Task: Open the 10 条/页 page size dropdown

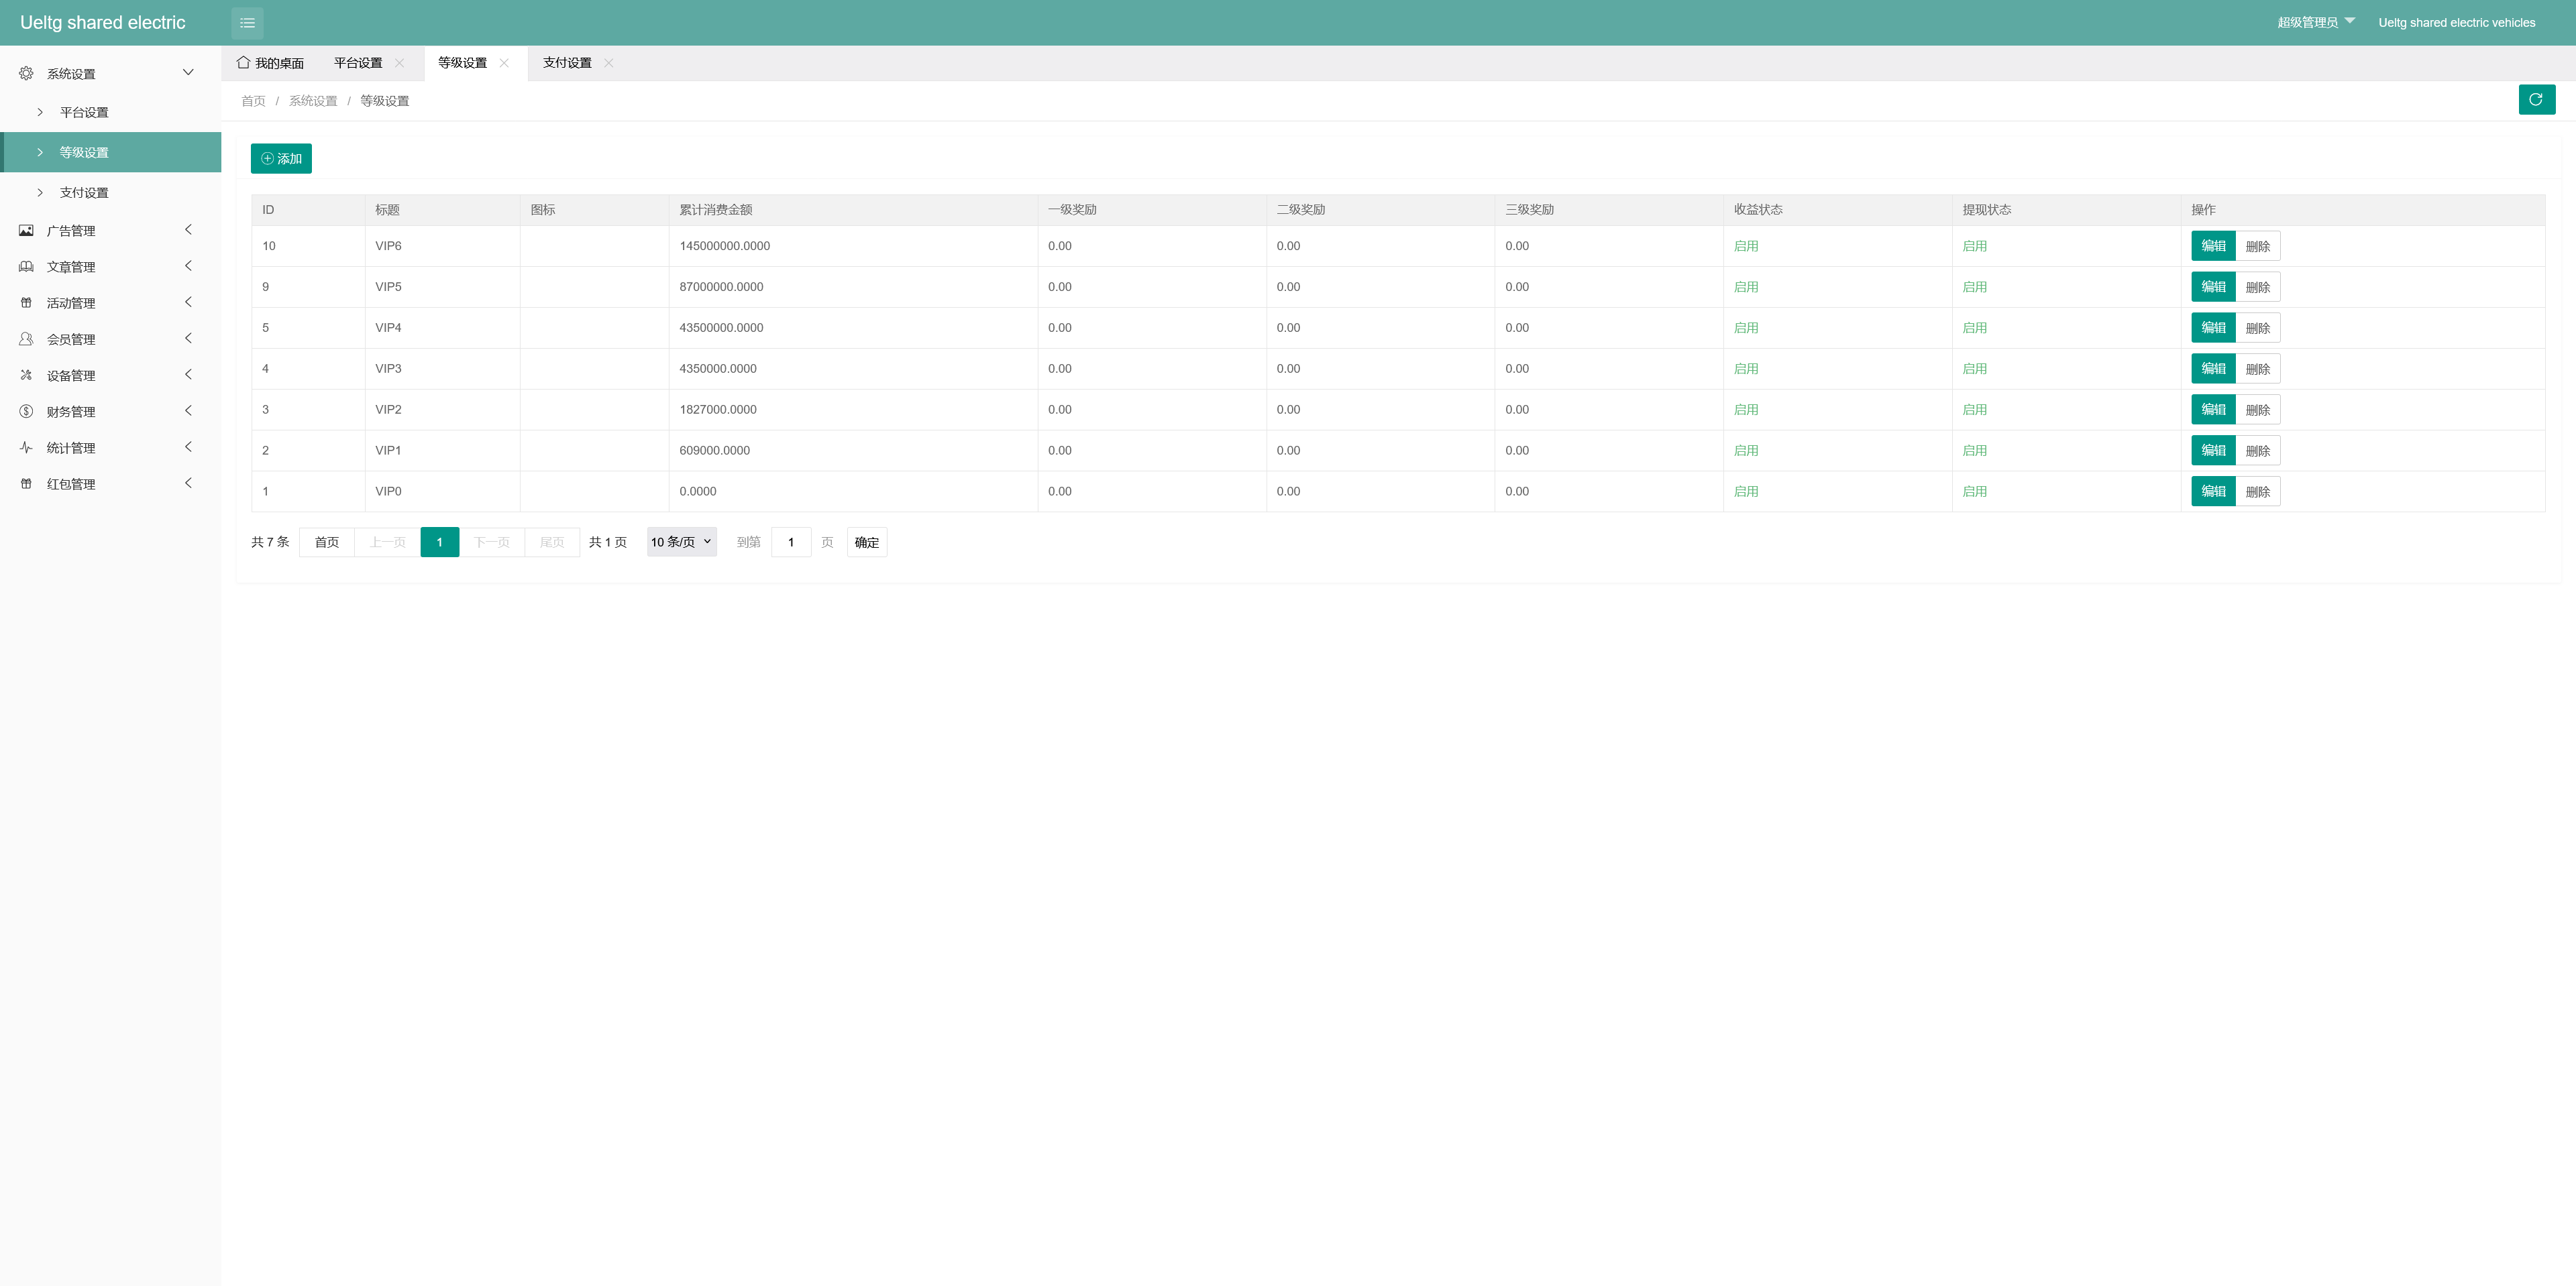Action: pyautogui.click(x=681, y=542)
